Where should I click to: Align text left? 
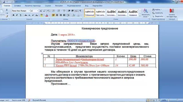[x=53, y=15]
